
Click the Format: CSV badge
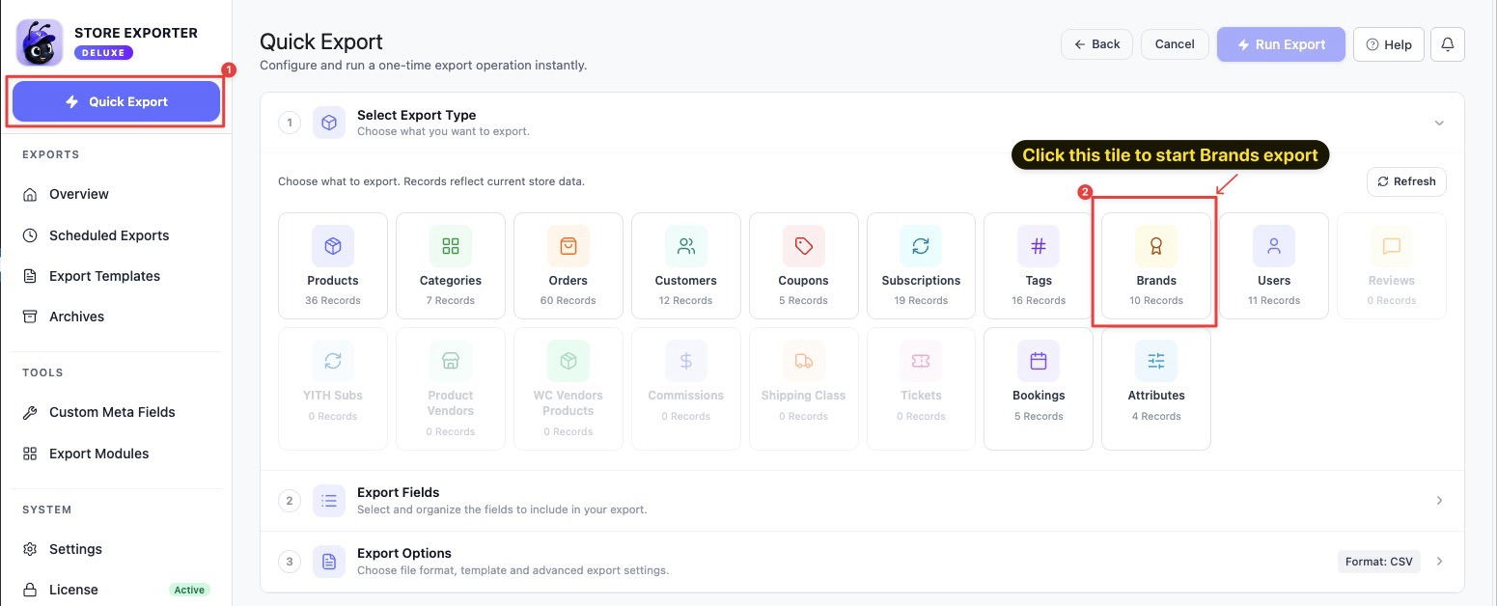[1379, 562]
